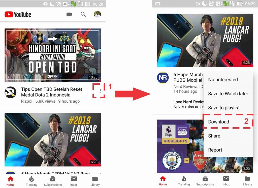Select Download in the popup menu
The height and width of the screenshot is (188, 258).
pos(228,122)
